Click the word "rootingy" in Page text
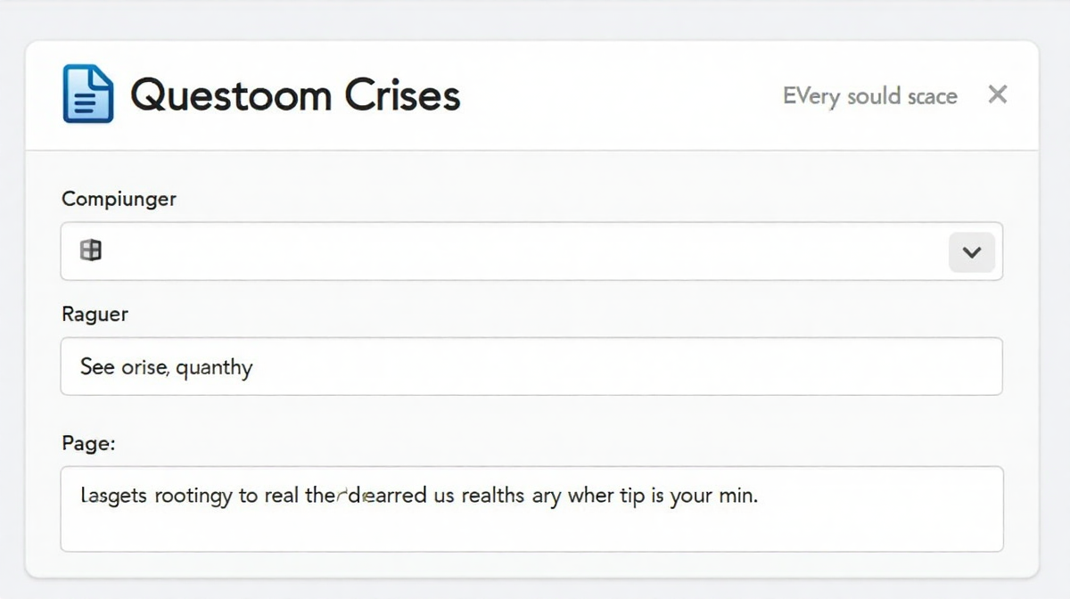The width and height of the screenshot is (1070, 599). click(193, 496)
